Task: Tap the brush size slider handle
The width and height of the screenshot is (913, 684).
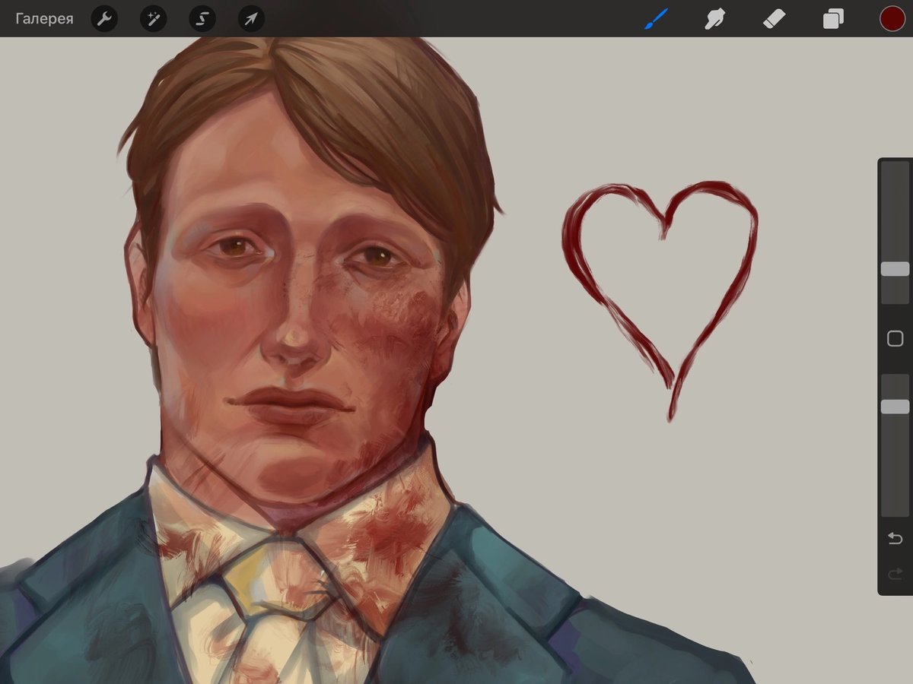Action: click(x=896, y=268)
